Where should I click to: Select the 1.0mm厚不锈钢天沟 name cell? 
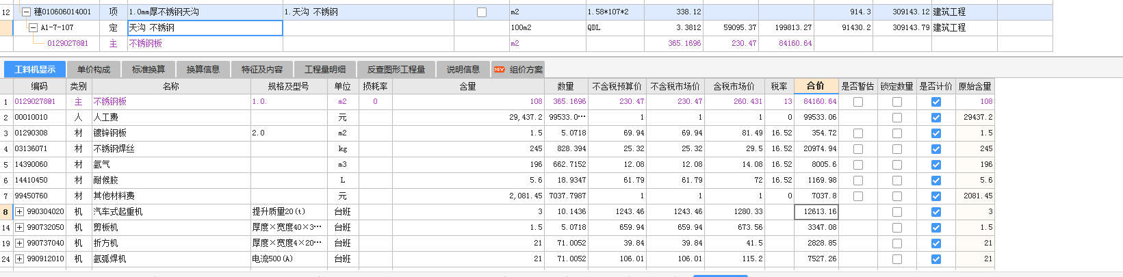[205, 12]
